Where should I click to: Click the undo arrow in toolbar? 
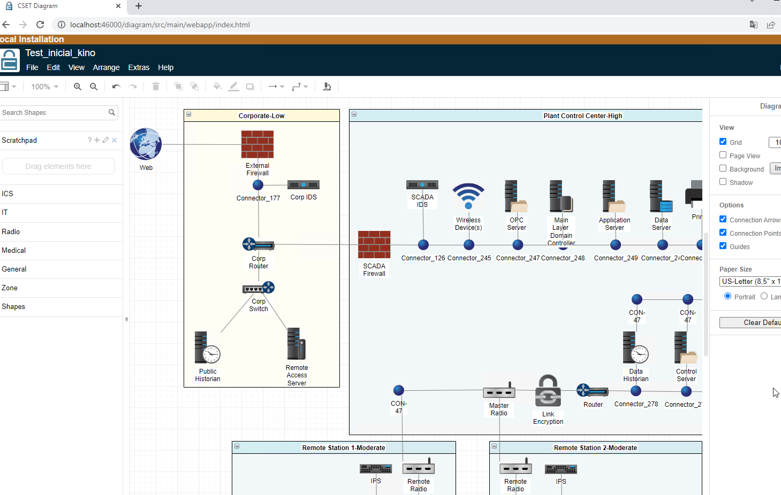click(x=116, y=87)
